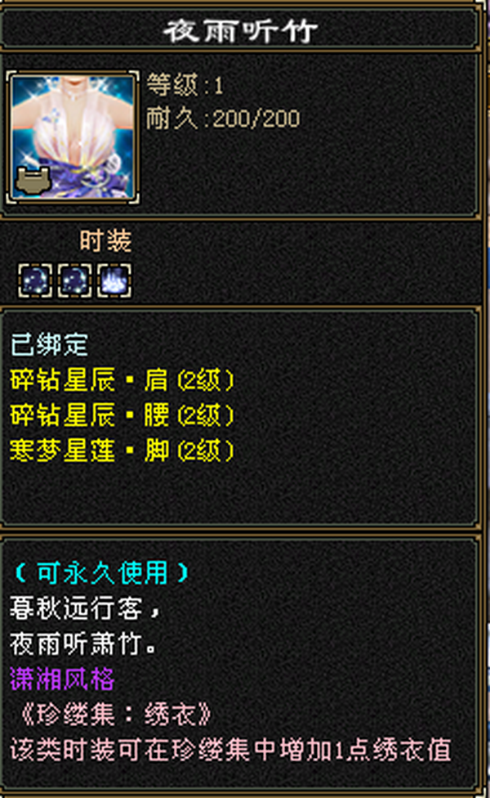The height and width of the screenshot is (798, 490).
Task: Select the first gem slot icon
Action: click(x=35, y=280)
